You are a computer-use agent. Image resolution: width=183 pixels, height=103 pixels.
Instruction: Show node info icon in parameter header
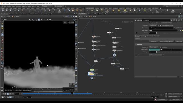tap(179, 20)
